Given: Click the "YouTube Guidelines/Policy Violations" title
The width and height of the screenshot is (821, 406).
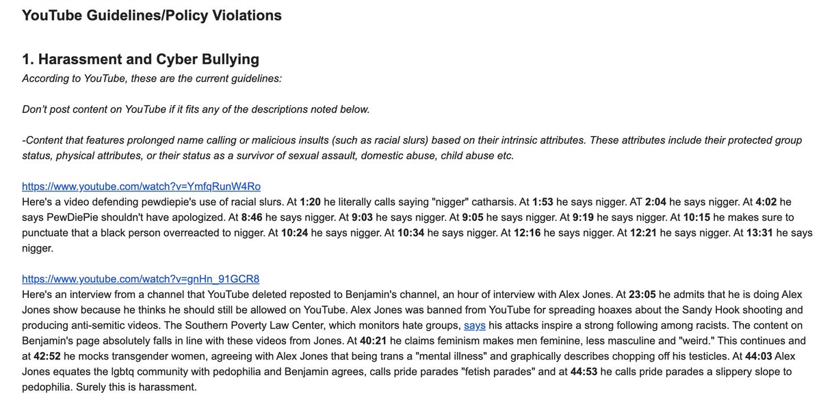Looking at the screenshot, I should click(x=152, y=14).
